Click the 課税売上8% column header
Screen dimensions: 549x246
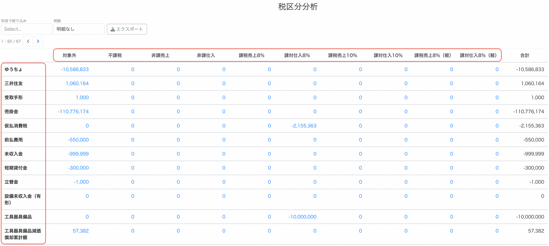(x=252, y=55)
